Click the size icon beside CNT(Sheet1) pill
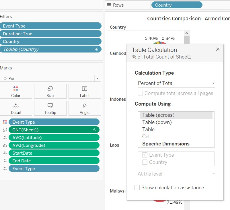The image size is (230, 210). pos(5,130)
